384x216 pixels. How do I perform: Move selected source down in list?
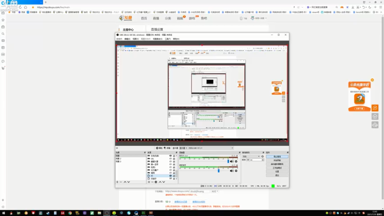[164, 182]
